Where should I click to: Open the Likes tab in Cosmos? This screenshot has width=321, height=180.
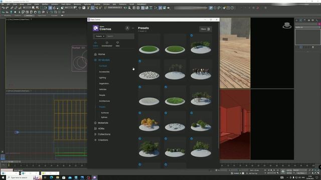tap(117, 44)
